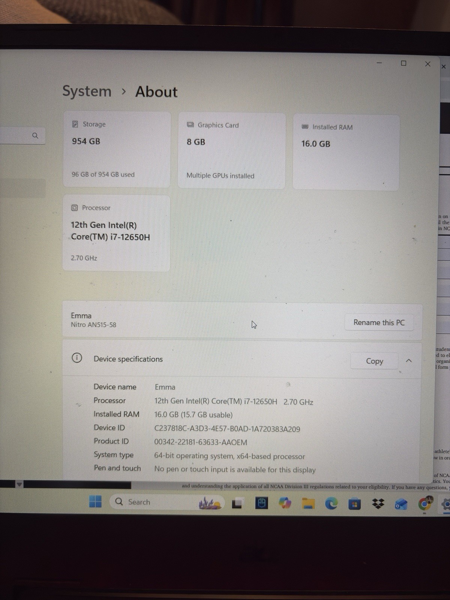This screenshot has width=450, height=600.
Task: Click the Storage drive icon
Action: [x=75, y=124]
